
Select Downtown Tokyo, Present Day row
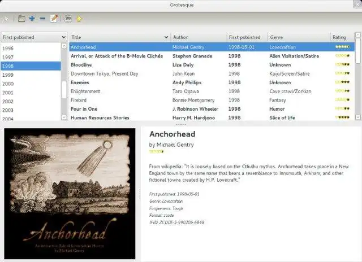click(x=212, y=74)
